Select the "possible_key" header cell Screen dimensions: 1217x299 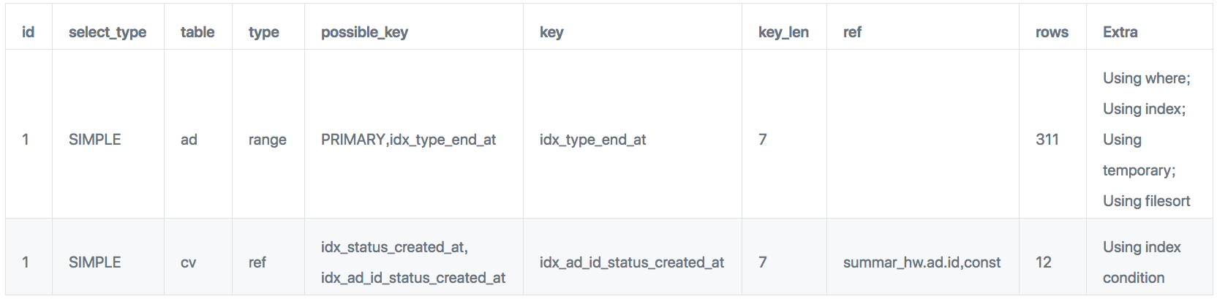364,32
